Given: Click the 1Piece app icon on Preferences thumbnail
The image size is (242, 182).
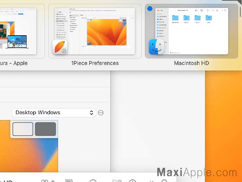Looking at the screenshot, I should [x=60, y=47].
